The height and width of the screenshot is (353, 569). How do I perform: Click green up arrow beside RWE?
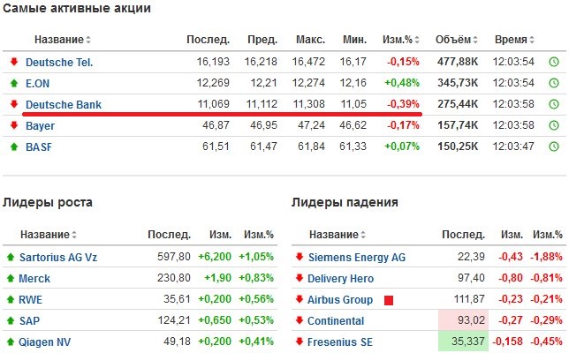point(11,299)
